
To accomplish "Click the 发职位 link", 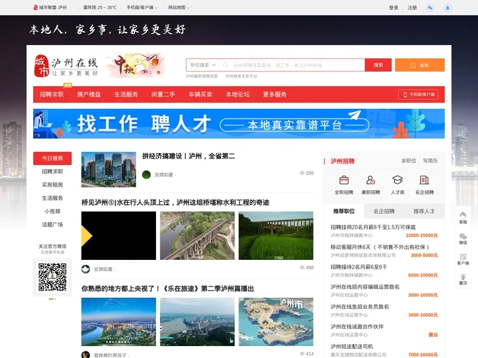I will coord(408,160).
